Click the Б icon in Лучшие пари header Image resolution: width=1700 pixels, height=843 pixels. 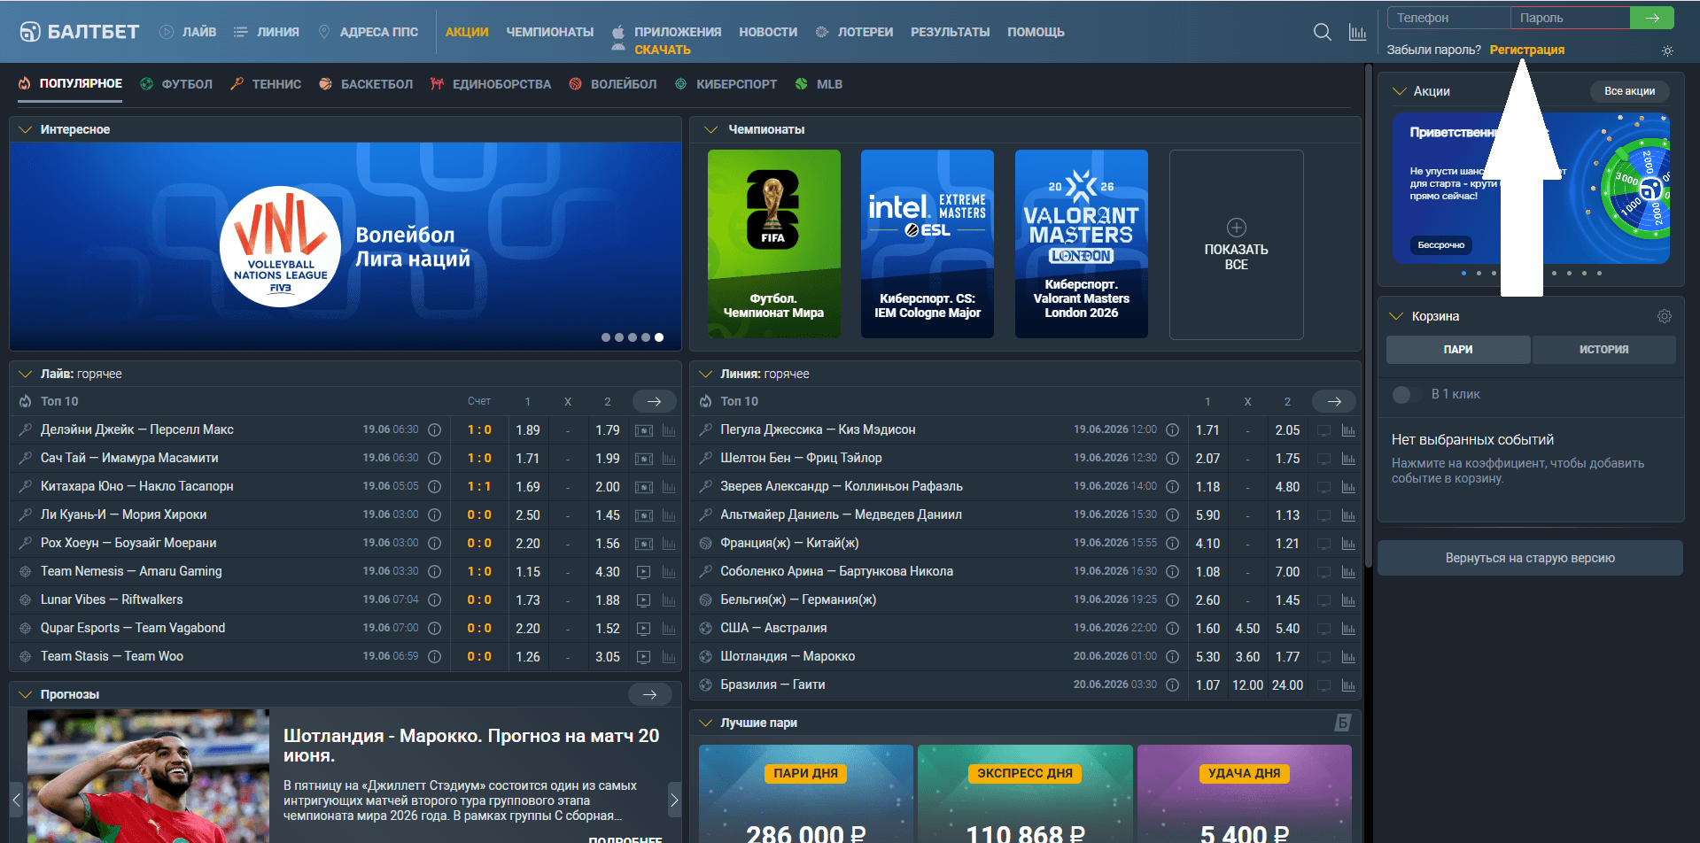(x=1343, y=723)
